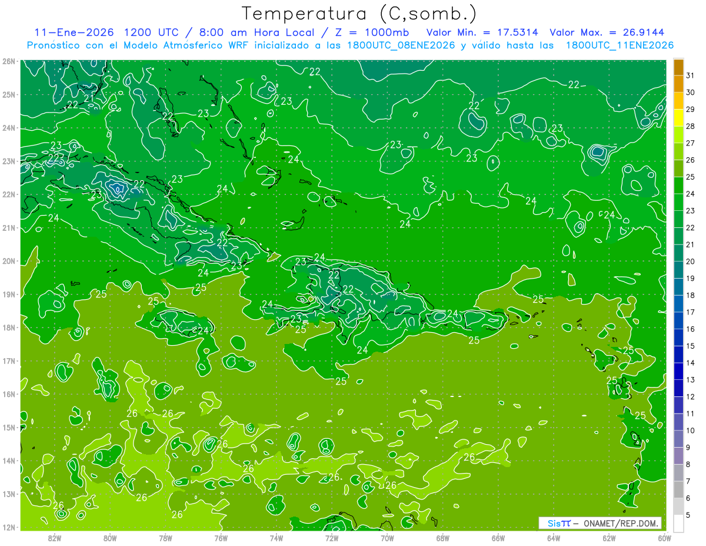Click the '14N' latitude axis label
This screenshot has width=706, height=546.
coord(8,461)
